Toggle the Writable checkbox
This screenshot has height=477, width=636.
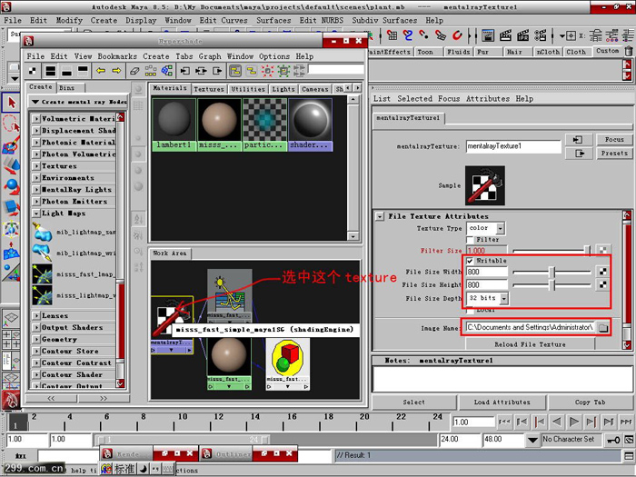(x=470, y=261)
